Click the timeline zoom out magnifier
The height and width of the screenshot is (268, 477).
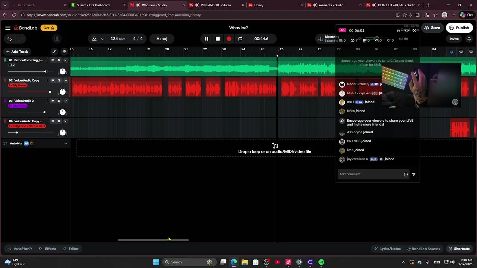(461, 52)
